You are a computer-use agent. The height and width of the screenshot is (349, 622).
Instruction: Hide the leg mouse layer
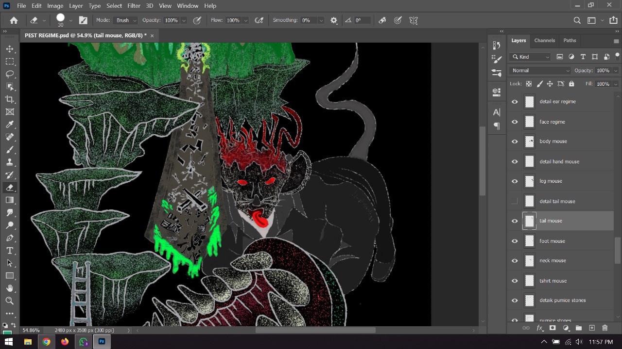(x=515, y=181)
